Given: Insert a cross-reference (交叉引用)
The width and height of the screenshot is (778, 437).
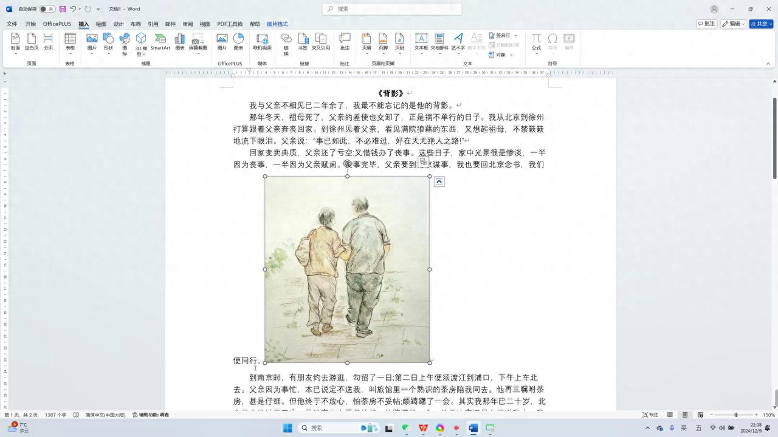Looking at the screenshot, I should (x=321, y=41).
